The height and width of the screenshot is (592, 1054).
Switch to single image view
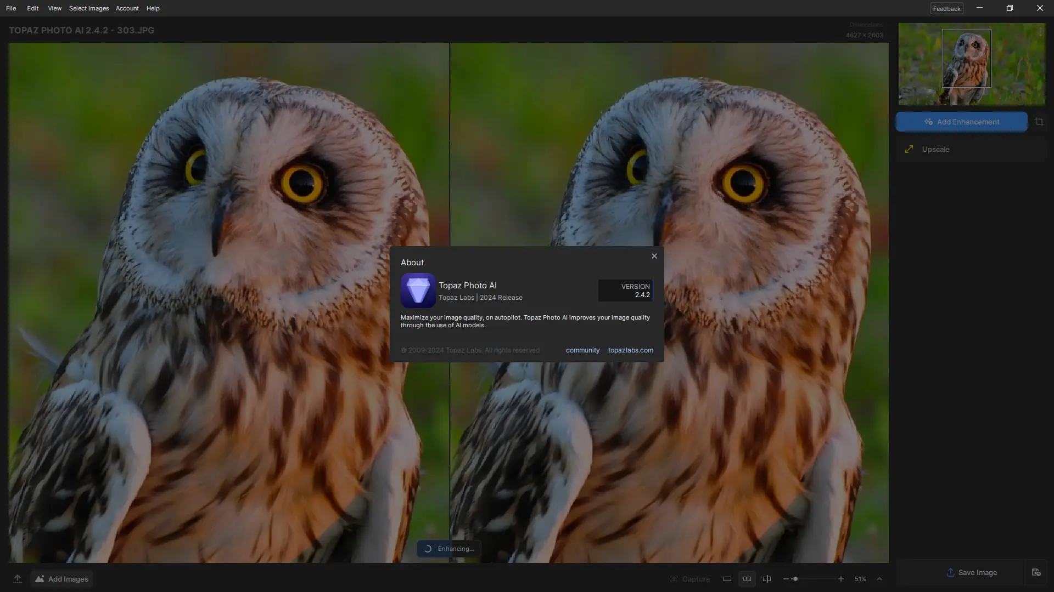(727, 579)
